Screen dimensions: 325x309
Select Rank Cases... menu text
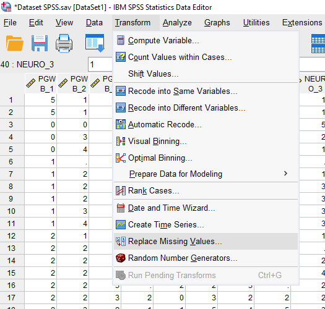(154, 190)
